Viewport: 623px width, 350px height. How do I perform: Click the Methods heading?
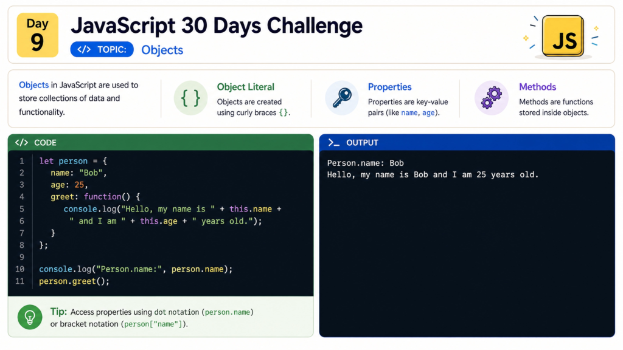[x=538, y=87]
